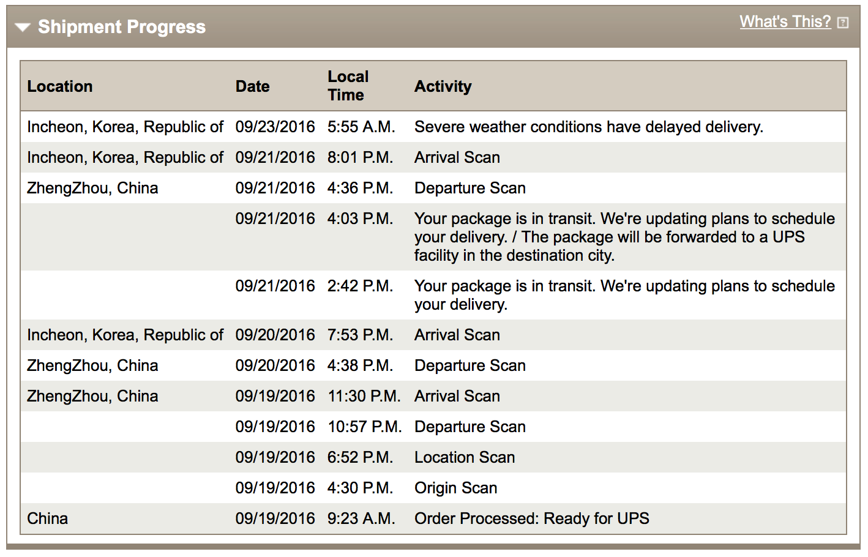Click the Location column header
868x557 pixels.
(60, 86)
